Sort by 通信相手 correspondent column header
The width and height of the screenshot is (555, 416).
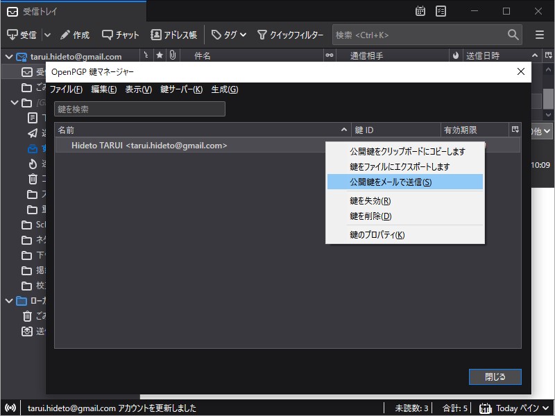(392, 55)
